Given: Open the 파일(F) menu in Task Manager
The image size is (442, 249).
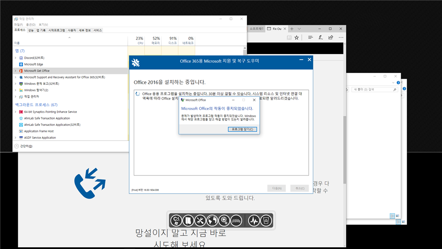Looking at the screenshot, I should tap(19, 25).
